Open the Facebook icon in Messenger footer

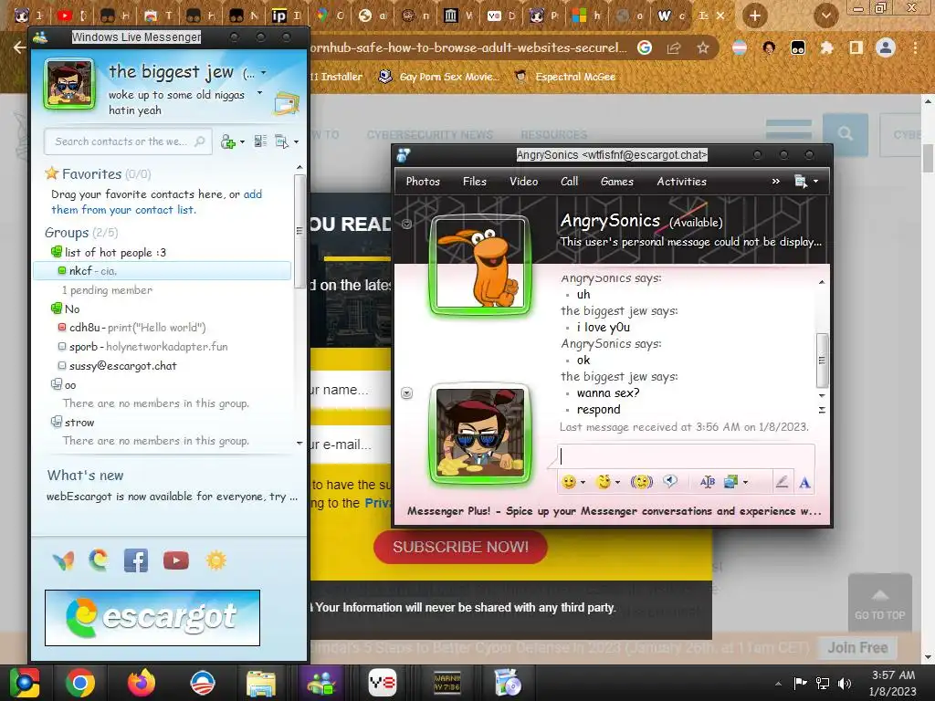point(136,560)
